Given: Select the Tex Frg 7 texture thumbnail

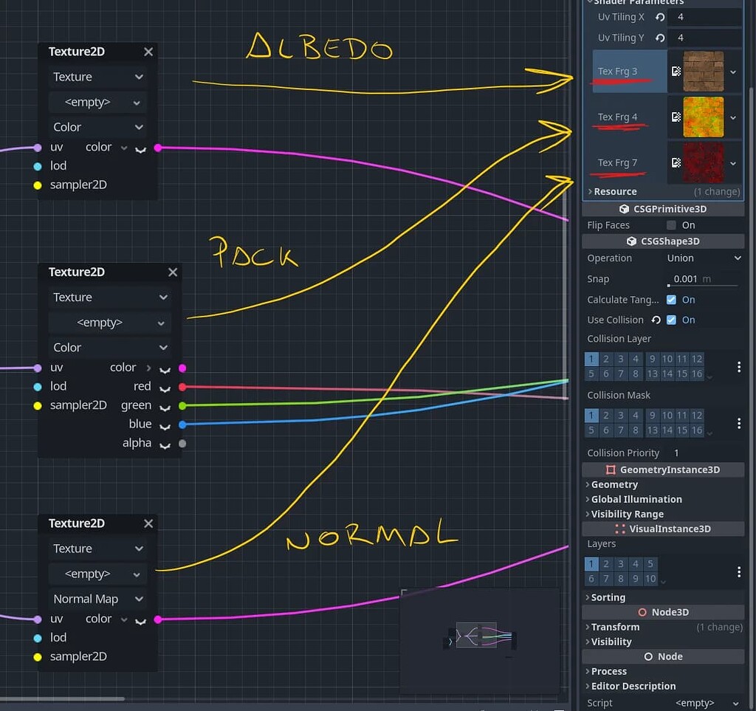Looking at the screenshot, I should pyautogui.click(x=703, y=162).
